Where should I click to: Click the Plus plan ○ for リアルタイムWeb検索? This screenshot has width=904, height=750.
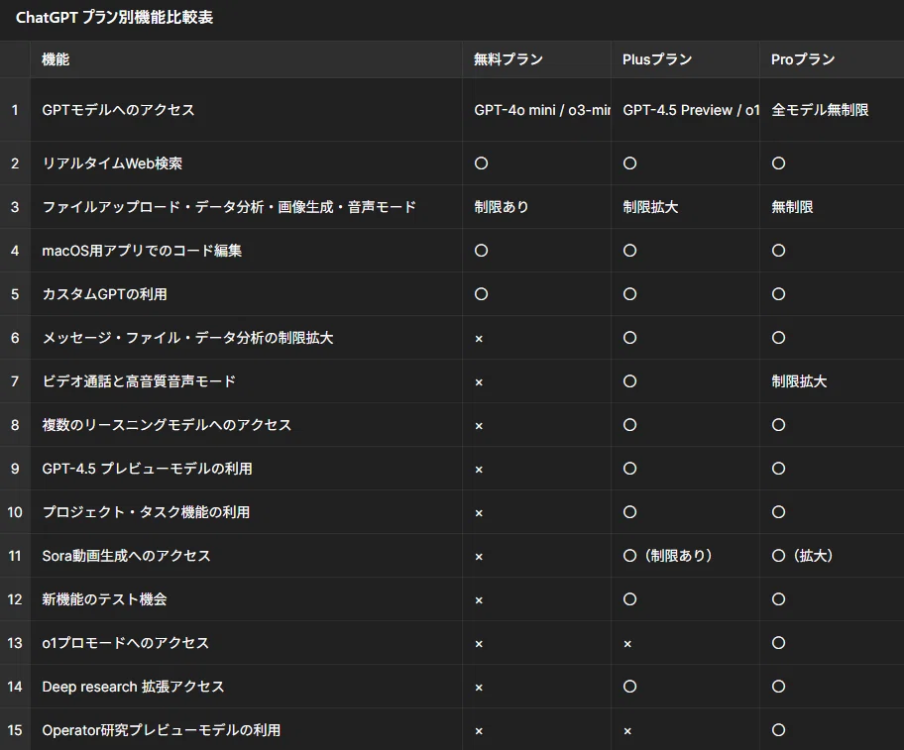pyautogui.click(x=629, y=163)
